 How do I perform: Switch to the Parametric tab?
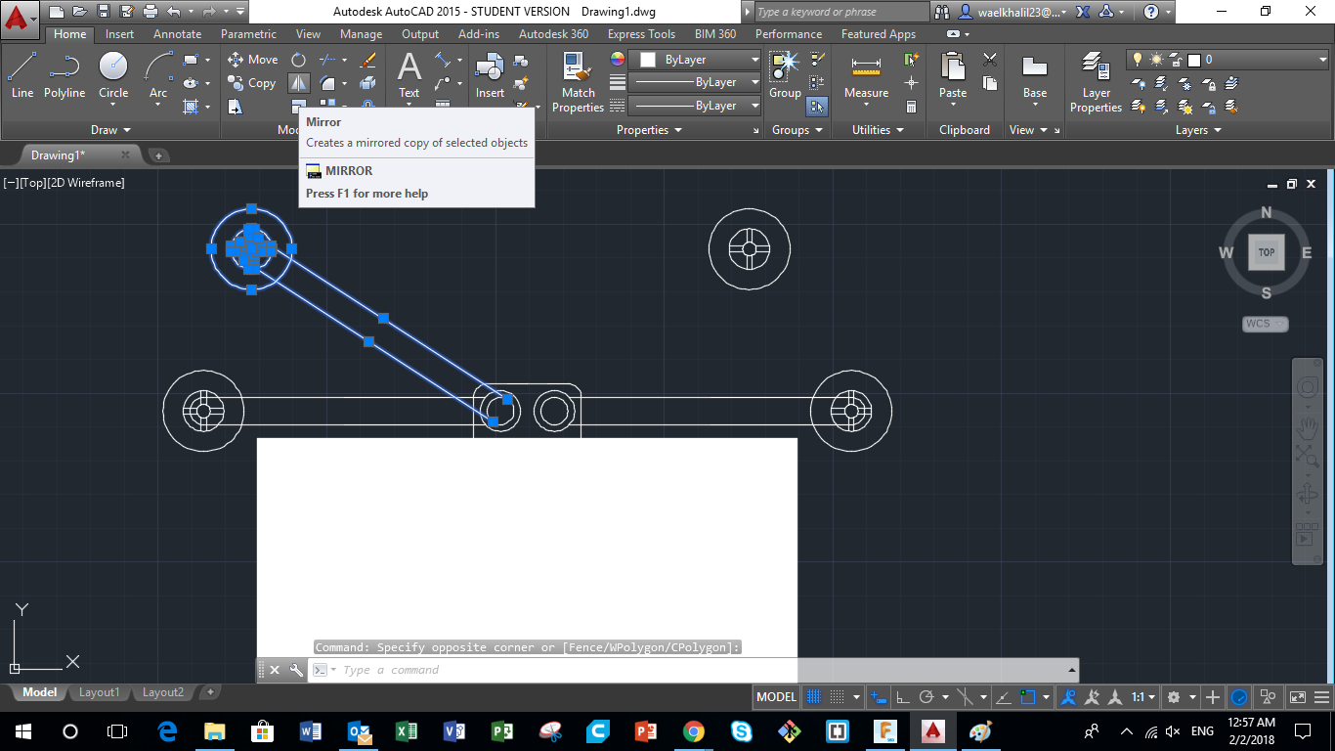coord(248,34)
